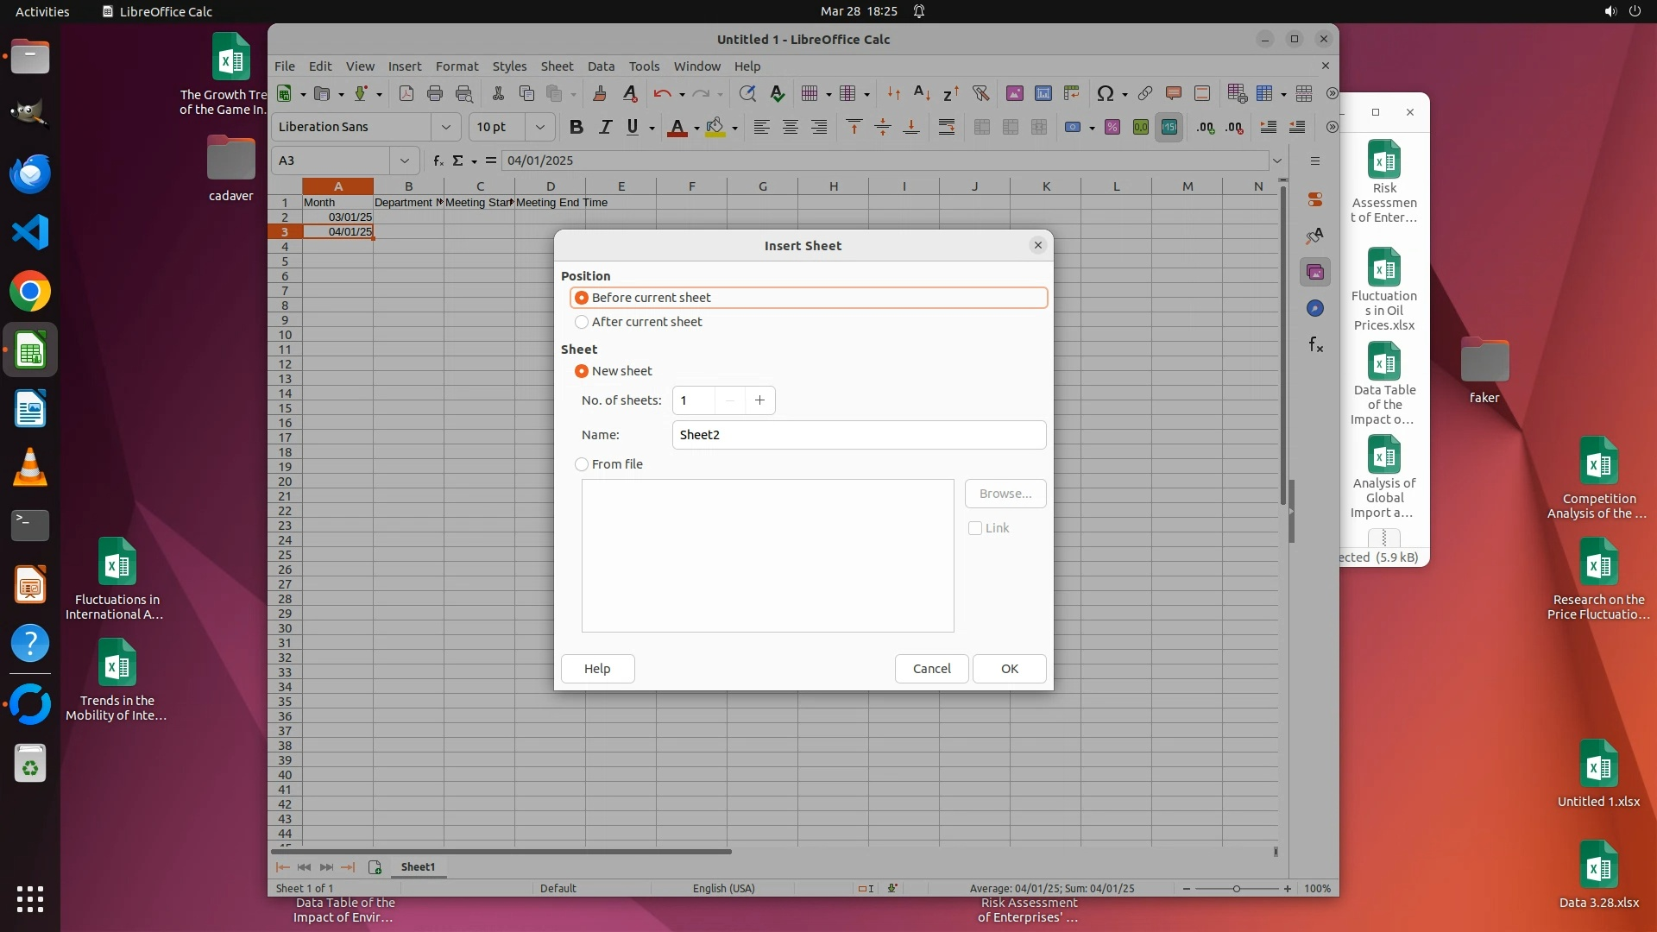Open the font size dropdown
This screenshot has width=1657, height=932.
tap(539, 127)
